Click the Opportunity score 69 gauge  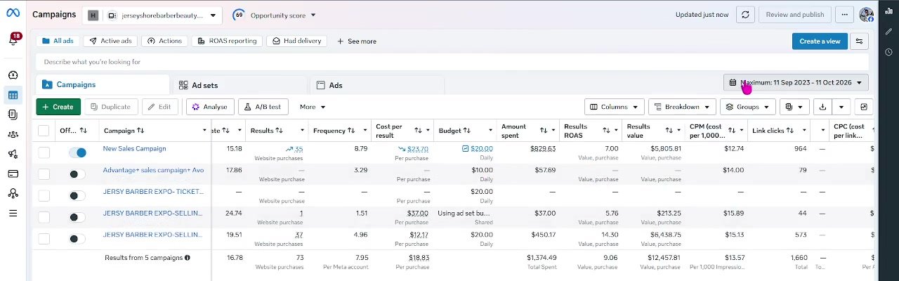tap(238, 15)
